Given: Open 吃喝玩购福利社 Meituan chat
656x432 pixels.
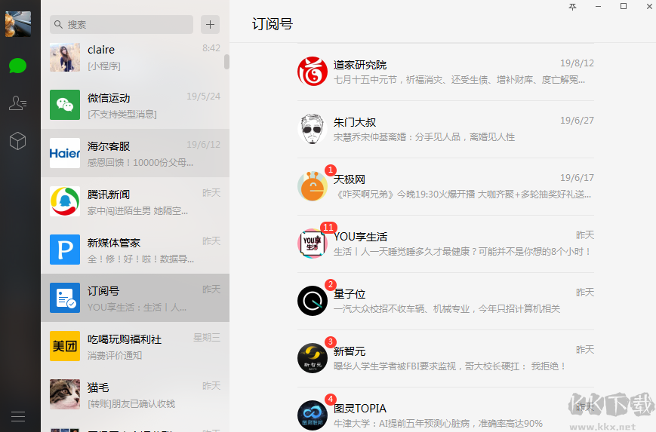Looking at the screenshot, I should pos(136,346).
